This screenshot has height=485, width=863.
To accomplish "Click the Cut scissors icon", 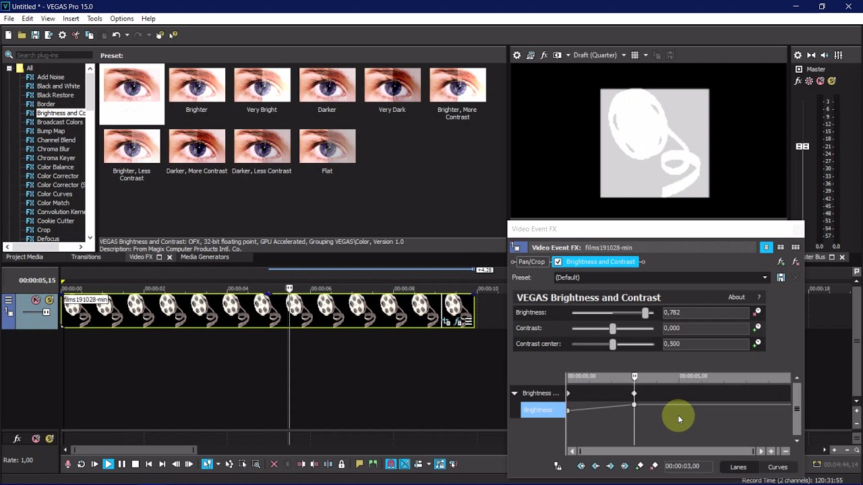I will pos(76,35).
